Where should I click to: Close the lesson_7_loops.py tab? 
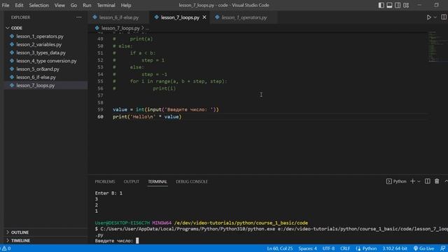pyautogui.click(x=204, y=17)
